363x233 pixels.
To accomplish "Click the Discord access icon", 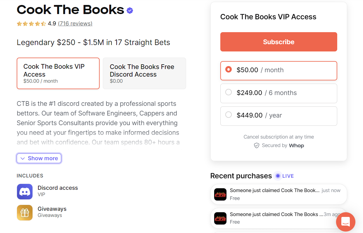I will coord(25,191).
